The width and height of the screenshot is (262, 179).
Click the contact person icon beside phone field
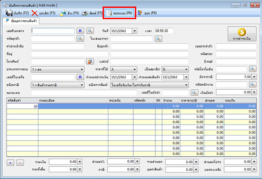[90, 61]
